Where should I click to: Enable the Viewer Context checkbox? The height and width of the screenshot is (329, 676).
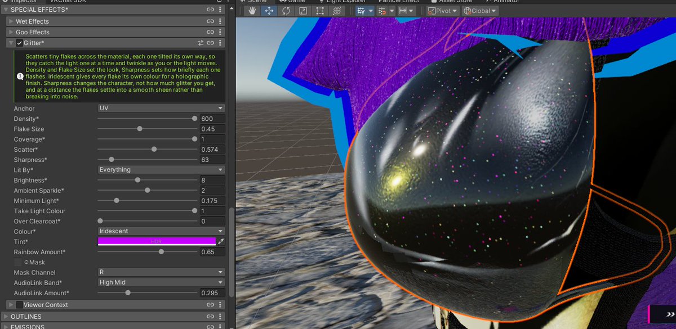click(x=20, y=305)
